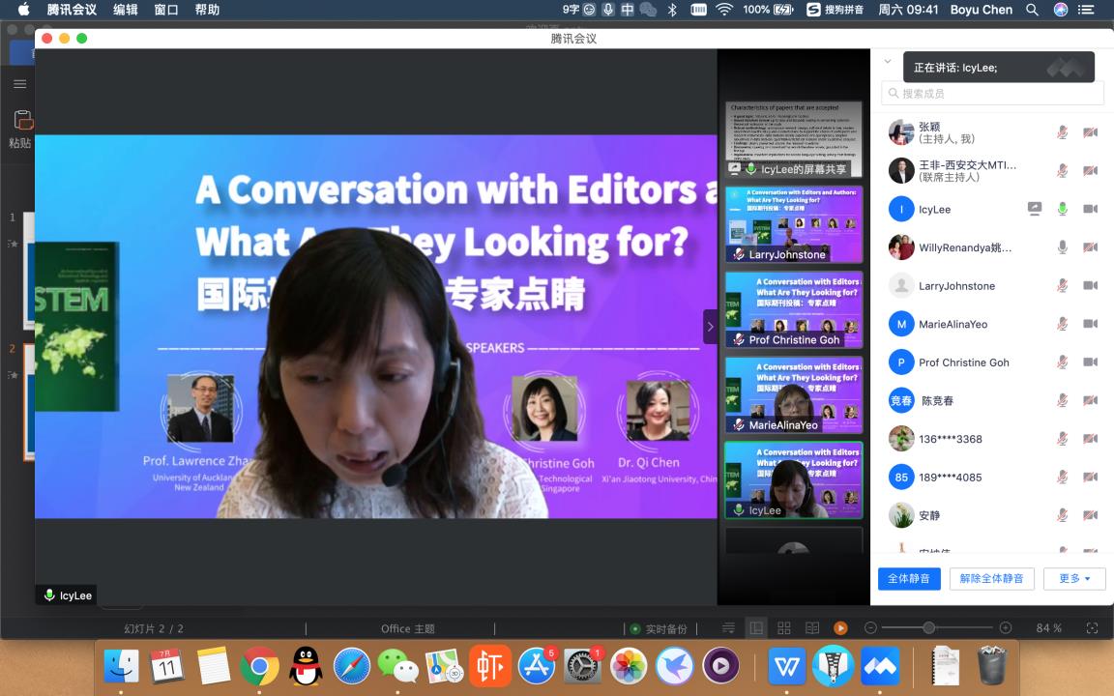The image size is (1114, 696).
Task: Toggle WillyRenandya's microphone in participant list
Action: pyautogui.click(x=1062, y=247)
